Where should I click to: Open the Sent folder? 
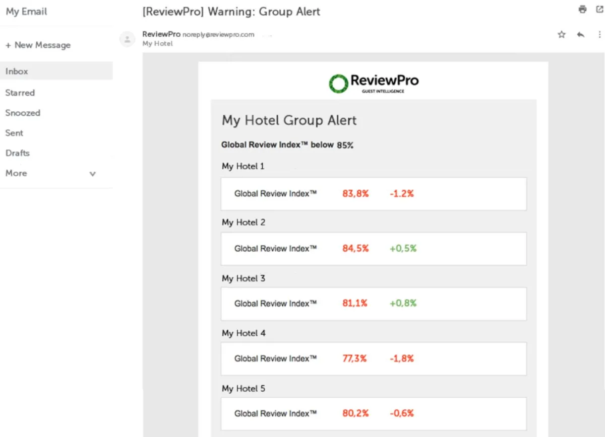pyautogui.click(x=14, y=133)
